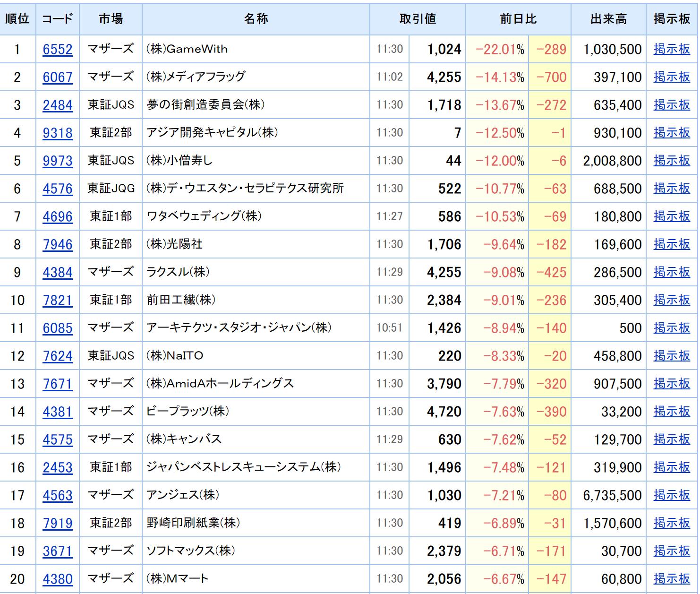Open 掲示板 link for Mマート row
The image size is (700, 594).
[672, 578]
